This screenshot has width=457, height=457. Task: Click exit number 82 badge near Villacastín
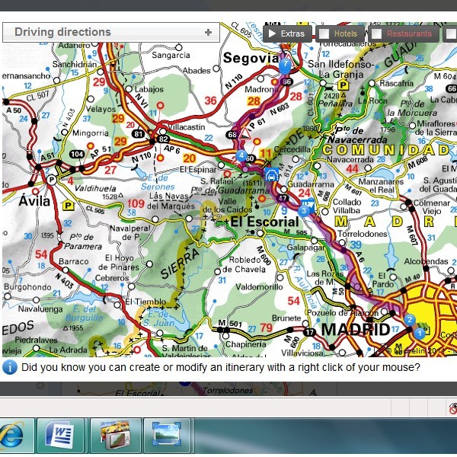[163, 139]
